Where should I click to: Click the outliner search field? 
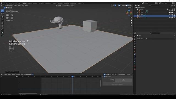point(154,5)
